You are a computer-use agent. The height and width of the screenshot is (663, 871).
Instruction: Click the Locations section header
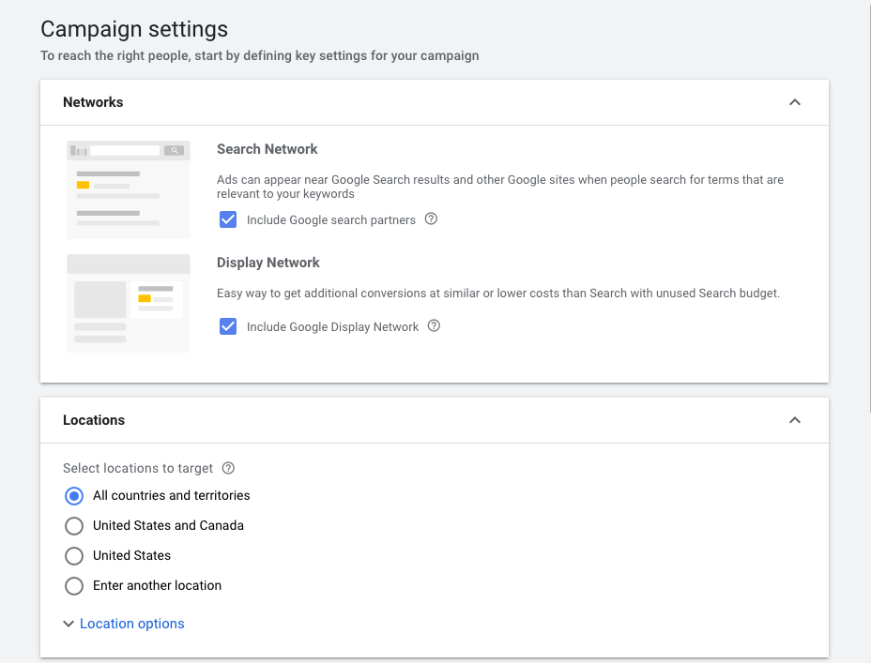(x=94, y=420)
